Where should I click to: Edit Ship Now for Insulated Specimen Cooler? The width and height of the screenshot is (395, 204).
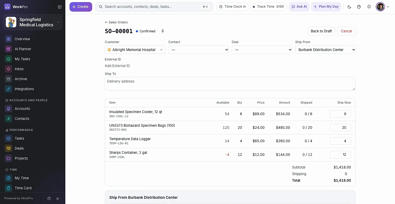(340, 114)
